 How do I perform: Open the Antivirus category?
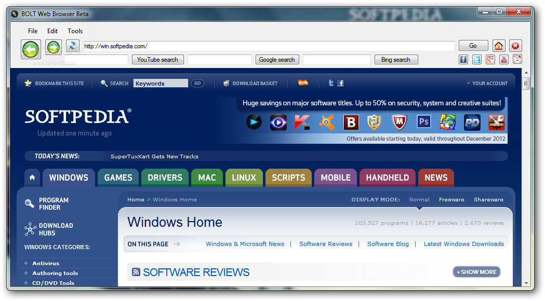click(x=46, y=263)
